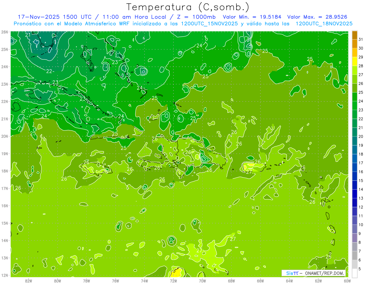Click the longitude axis label "66W"
This screenshot has height=285, width=369.
(260, 281)
